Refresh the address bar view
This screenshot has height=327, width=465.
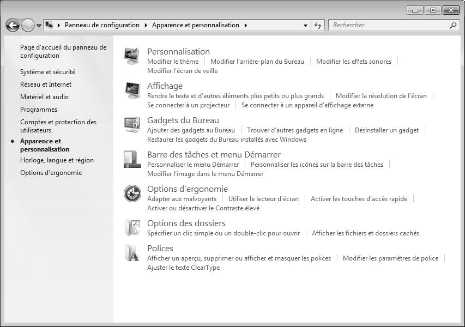click(318, 25)
